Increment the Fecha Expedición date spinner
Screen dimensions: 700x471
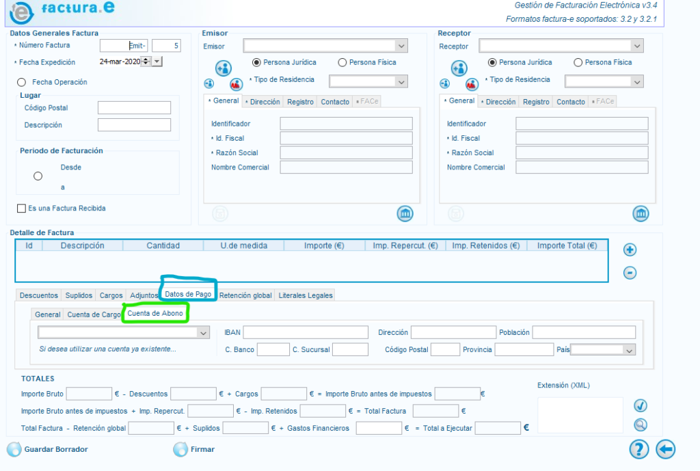click(x=145, y=59)
